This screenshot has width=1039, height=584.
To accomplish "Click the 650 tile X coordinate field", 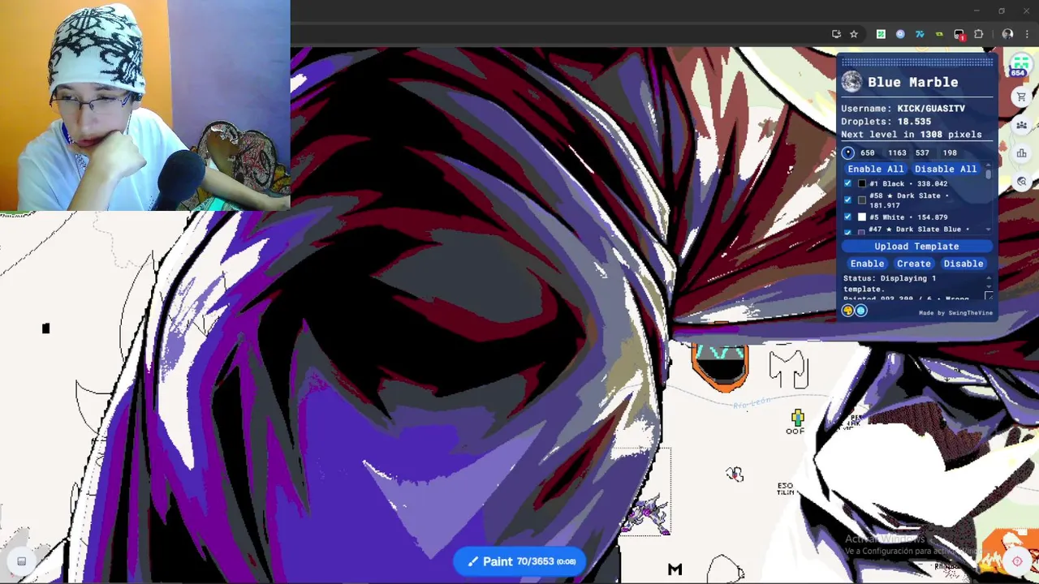I will (x=869, y=152).
